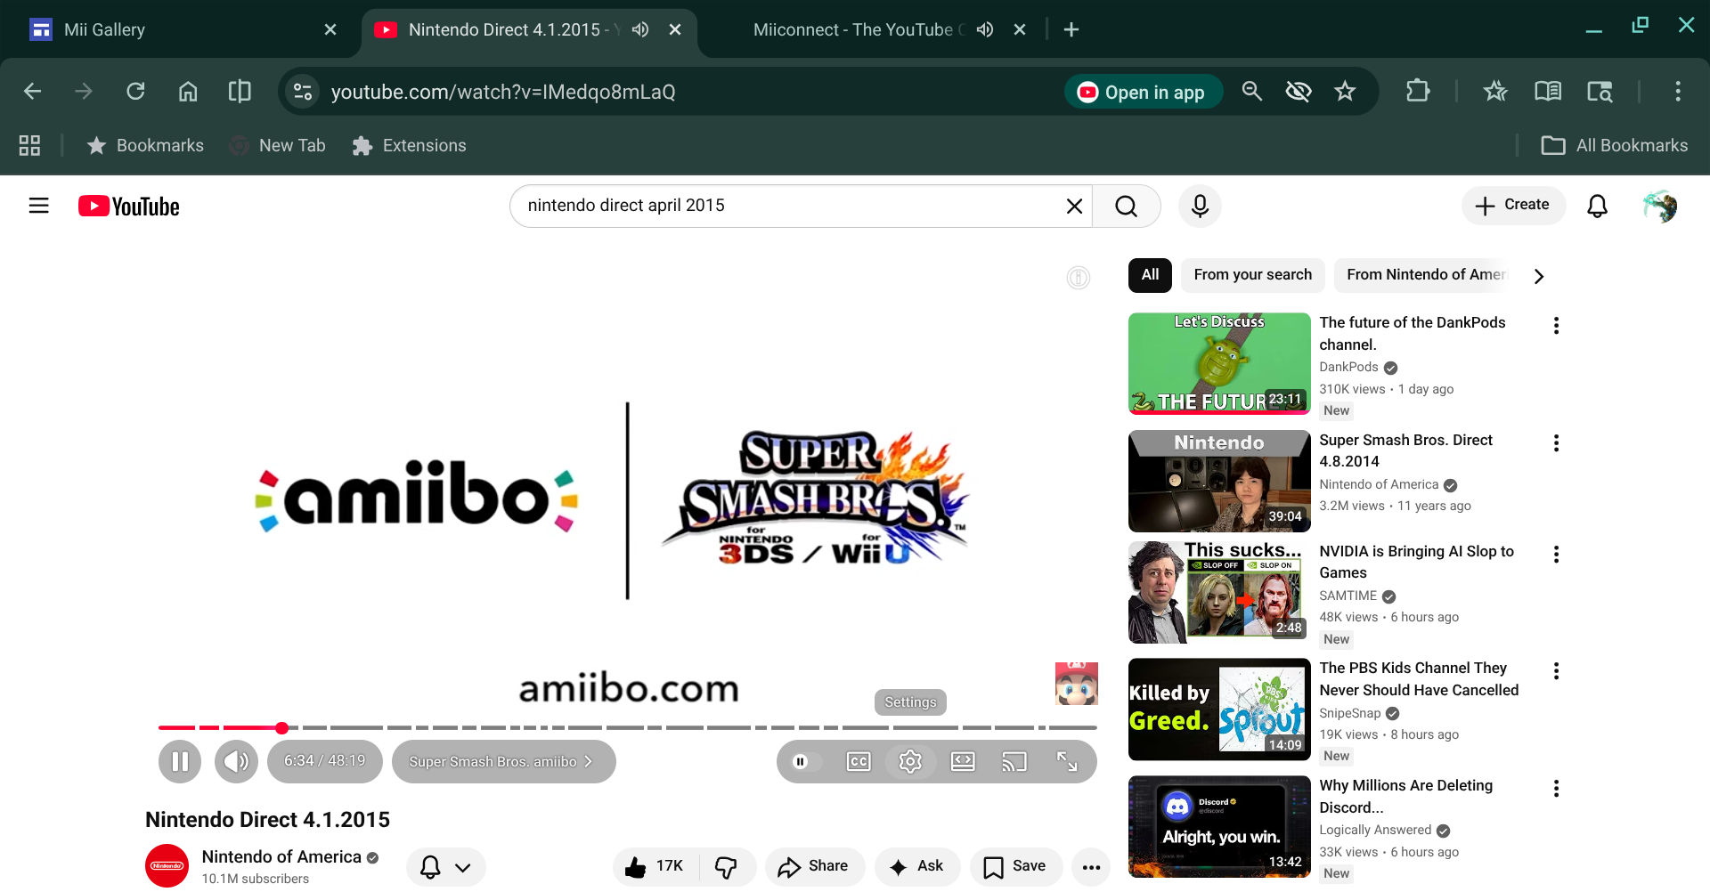Open more actions under the video
The image size is (1710, 892).
1091,867
